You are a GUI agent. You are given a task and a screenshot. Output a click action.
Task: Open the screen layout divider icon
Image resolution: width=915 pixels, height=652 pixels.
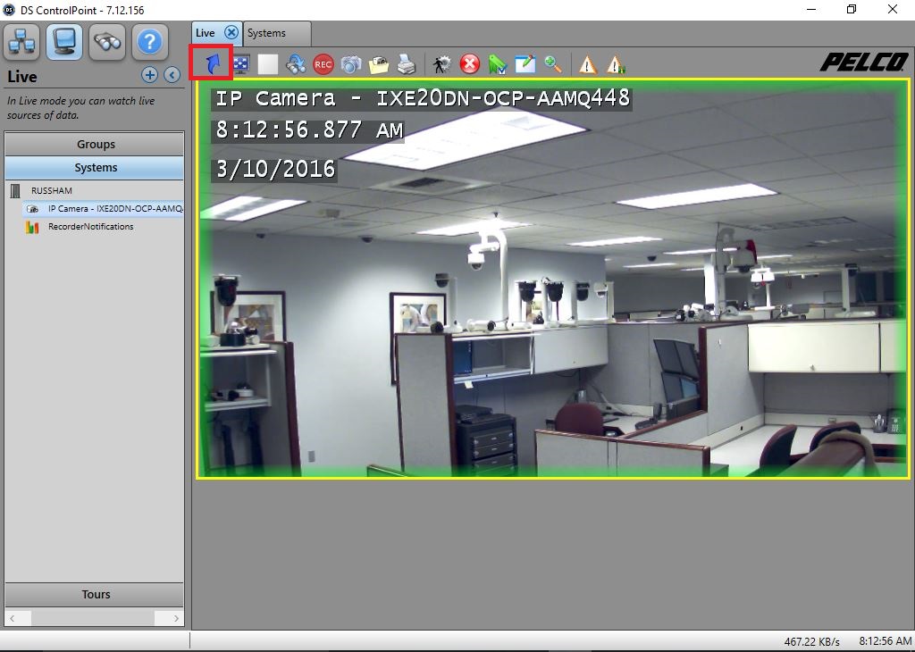click(x=239, y=63)
